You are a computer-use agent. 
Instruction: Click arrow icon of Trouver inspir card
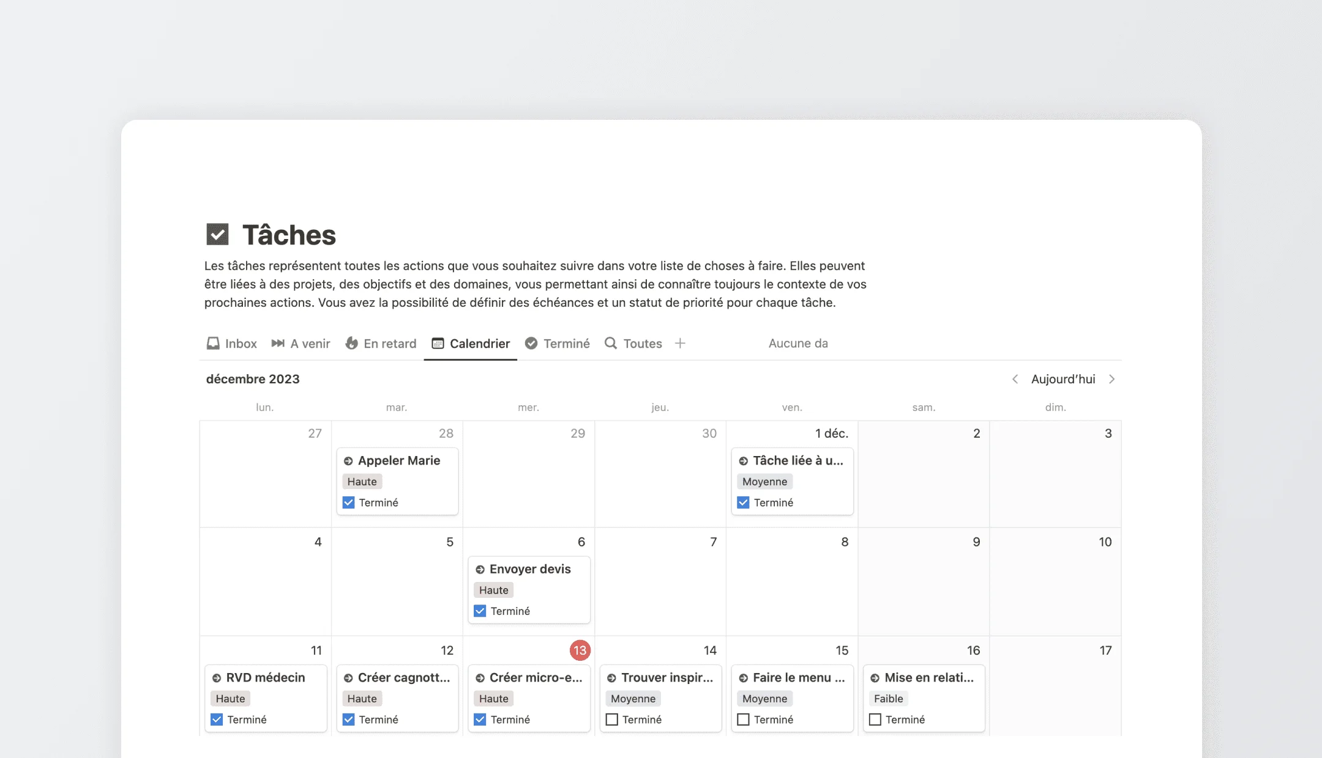[x=611, y=678]
